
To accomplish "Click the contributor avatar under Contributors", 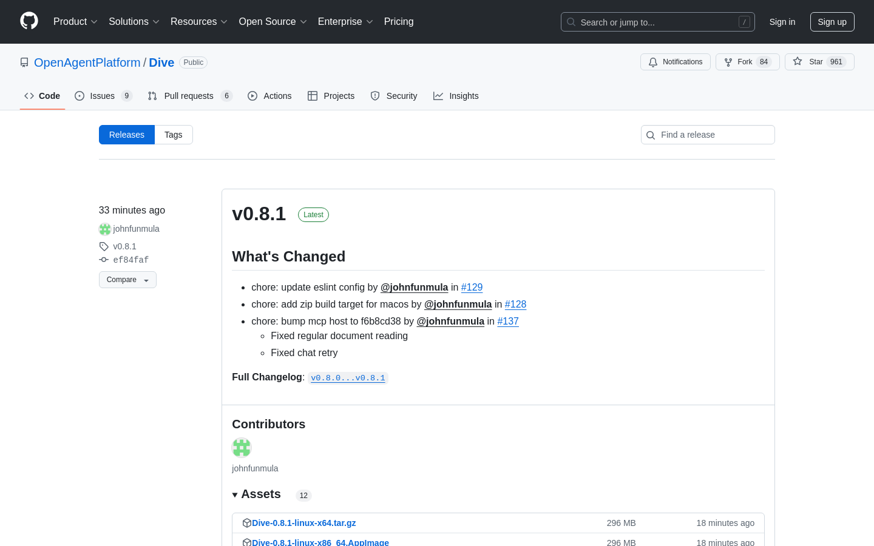I will [x=242, y=448].
